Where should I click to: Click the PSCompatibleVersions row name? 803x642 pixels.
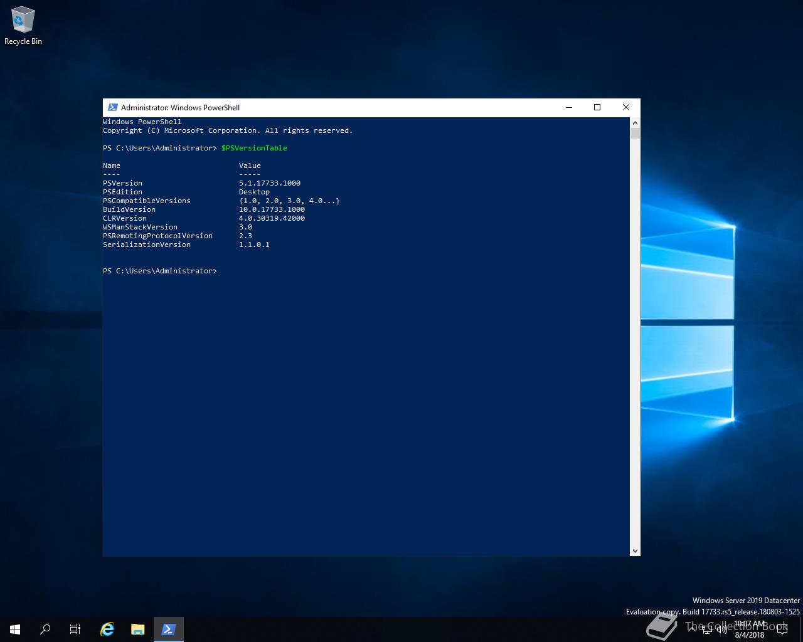(x=147, y=201)
